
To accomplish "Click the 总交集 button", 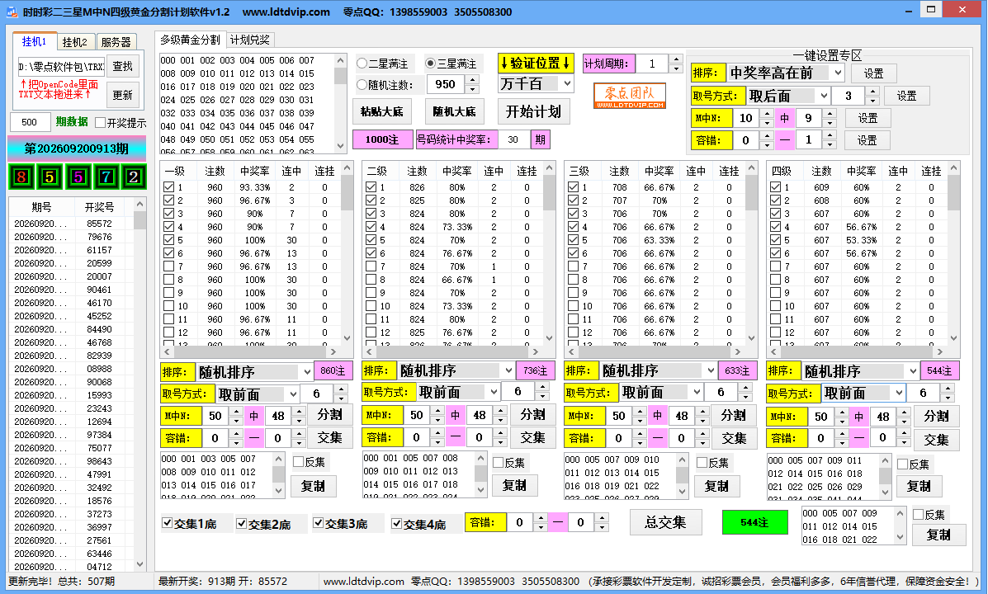I will coord(665,522).
